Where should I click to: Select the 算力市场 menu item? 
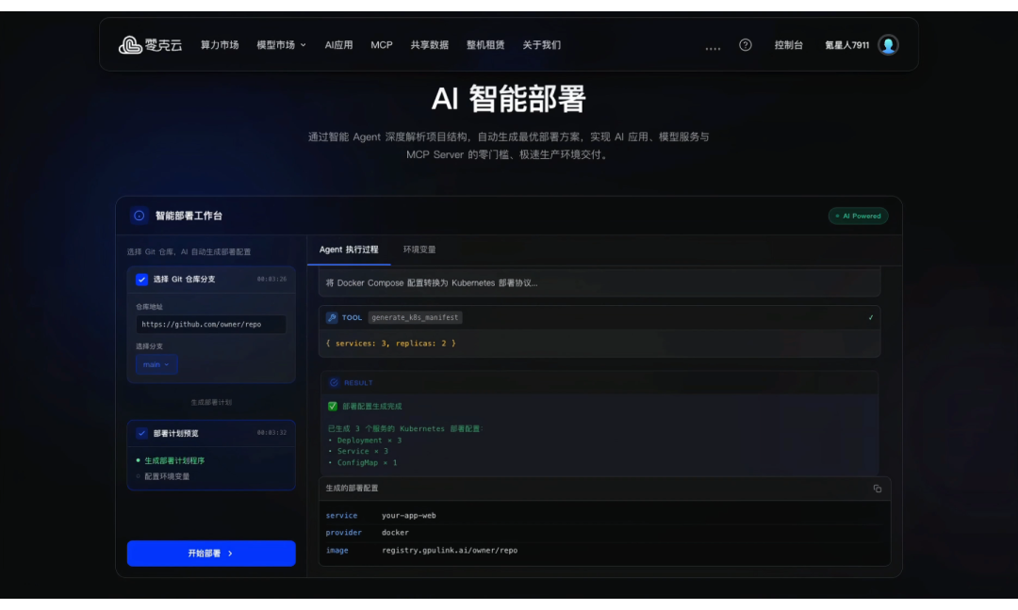[220, 44]
